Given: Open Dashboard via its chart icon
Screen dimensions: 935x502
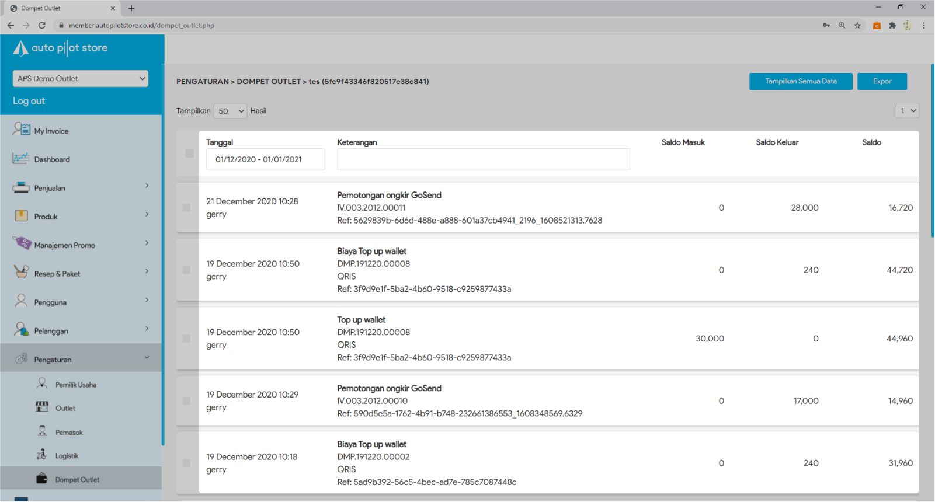Looking at the screenshot, I should point(21,158).
